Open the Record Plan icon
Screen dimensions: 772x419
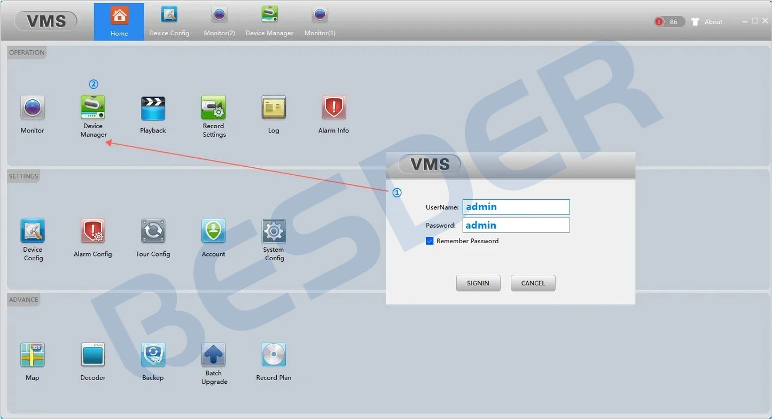tap(274, 355)
